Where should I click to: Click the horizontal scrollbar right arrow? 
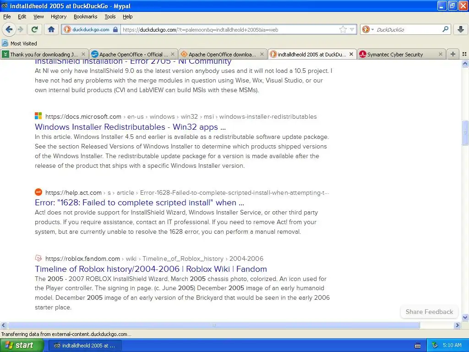pos(457,325)
